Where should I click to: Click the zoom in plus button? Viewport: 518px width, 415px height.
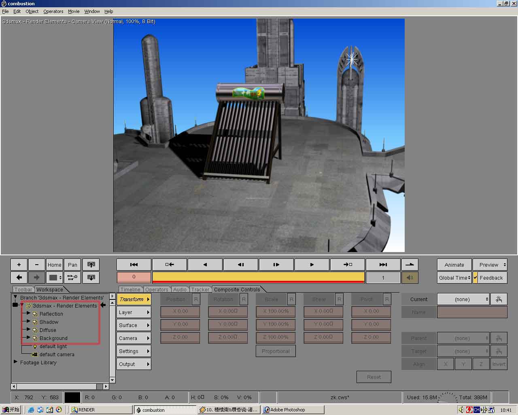click(x=19, y=265)
